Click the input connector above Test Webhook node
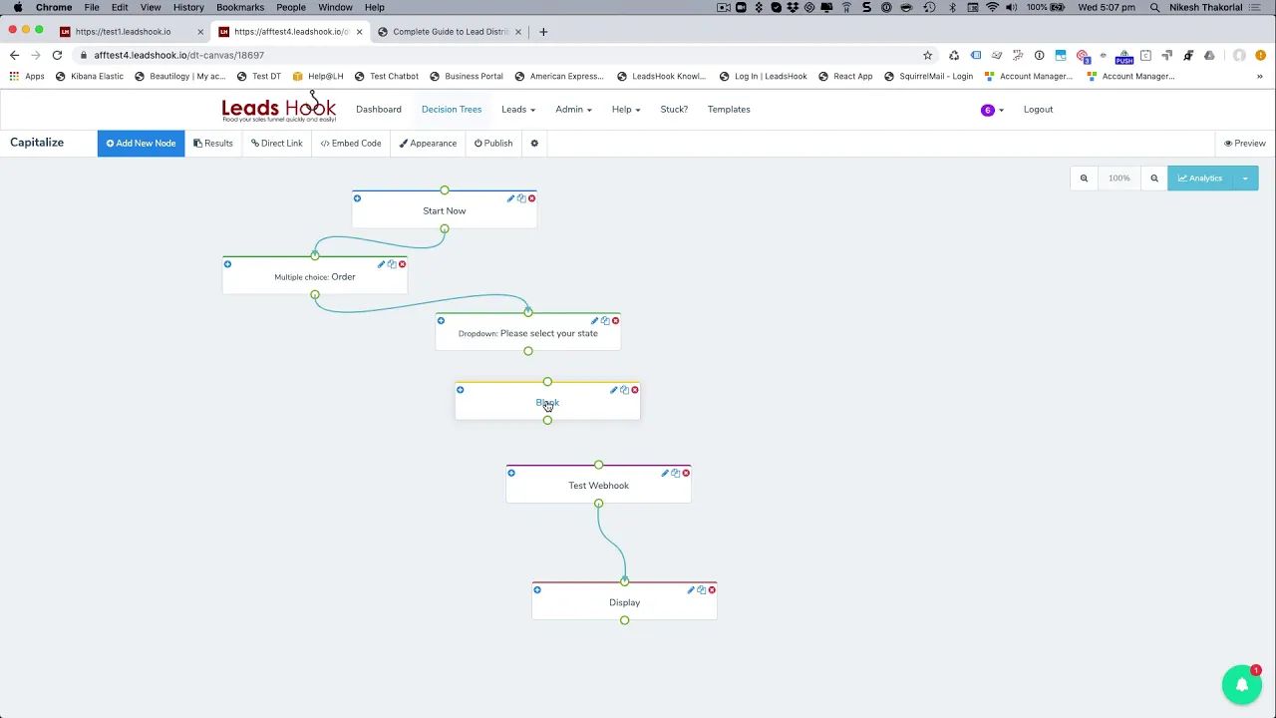The height and width of the screenshot is (718, 1276). pos(599,465)
